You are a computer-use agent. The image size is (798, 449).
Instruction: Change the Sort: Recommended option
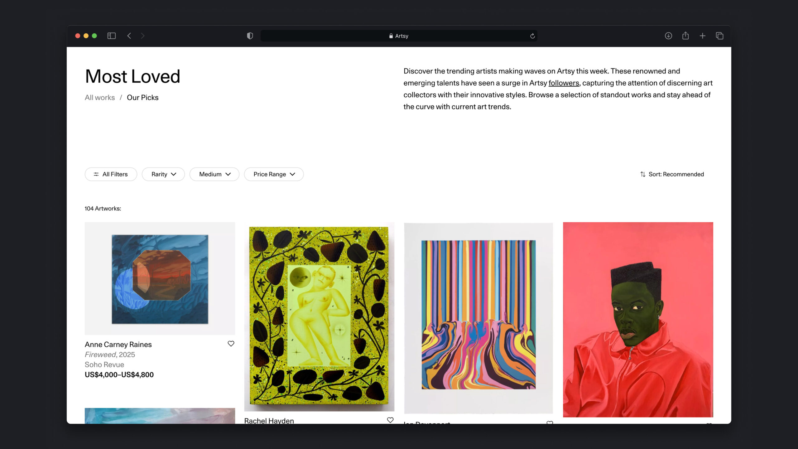pyautogui.click(x=672, y=174)
